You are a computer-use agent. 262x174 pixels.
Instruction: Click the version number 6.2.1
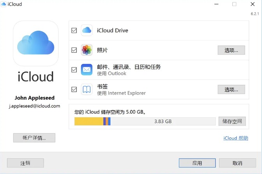255,14
